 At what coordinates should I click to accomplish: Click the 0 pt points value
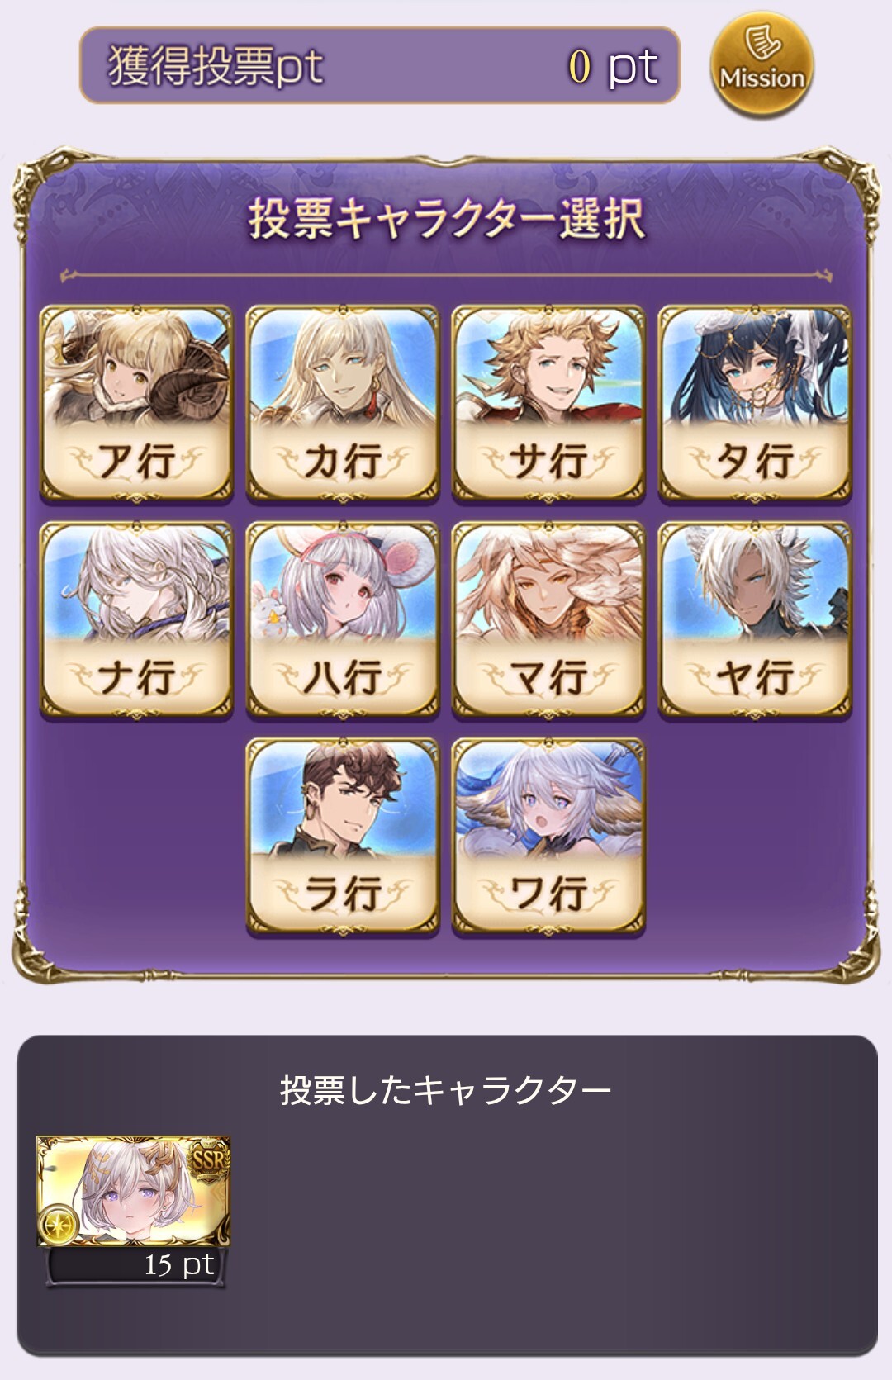(x=613, y=66)
